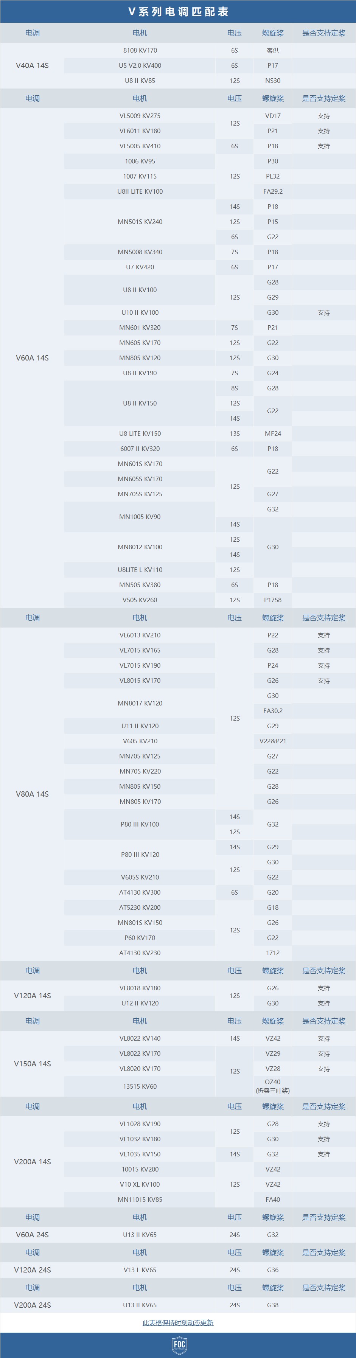The width and height of the screenshot is (356, 1358).
Task: Select the 'MF24' propeller cell
Action: coord(273,434)
